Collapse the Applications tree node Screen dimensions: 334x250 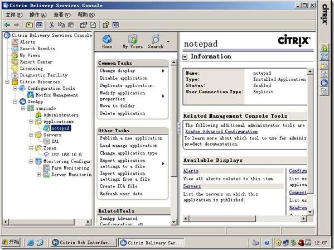[31, 122]
